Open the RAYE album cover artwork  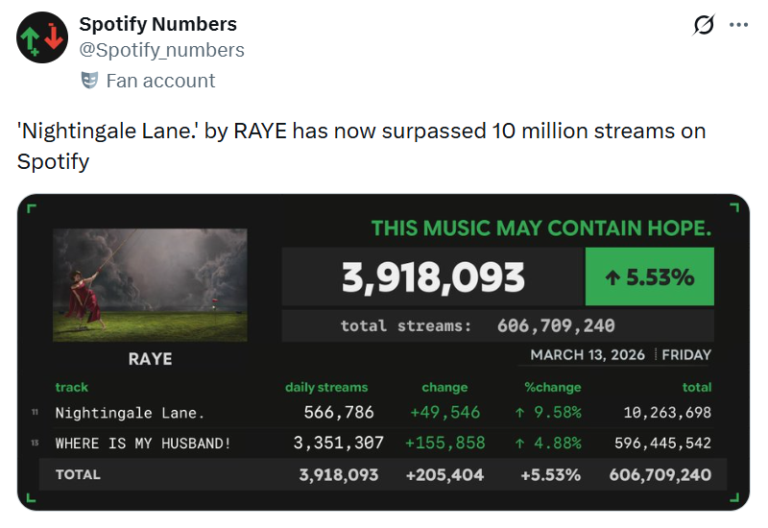click(x=150, y=284)
